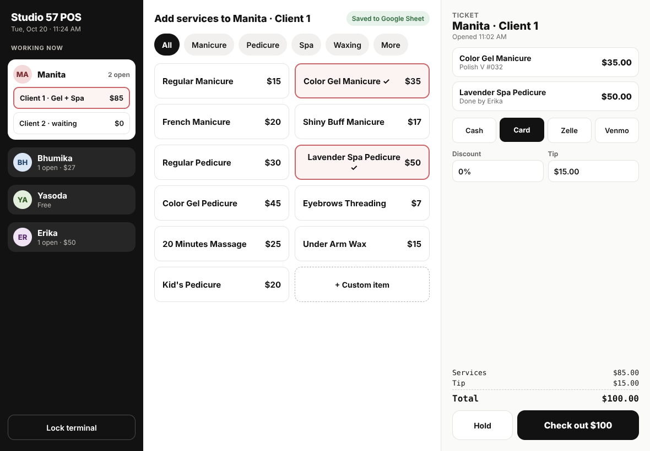The width and height of the screenshot is (650, 451).
Task: Open Color Gel Manicure ticket line
Action: (545, 62)
